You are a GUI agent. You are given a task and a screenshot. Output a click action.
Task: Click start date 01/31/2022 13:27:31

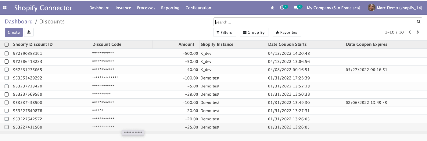(289, 111)
